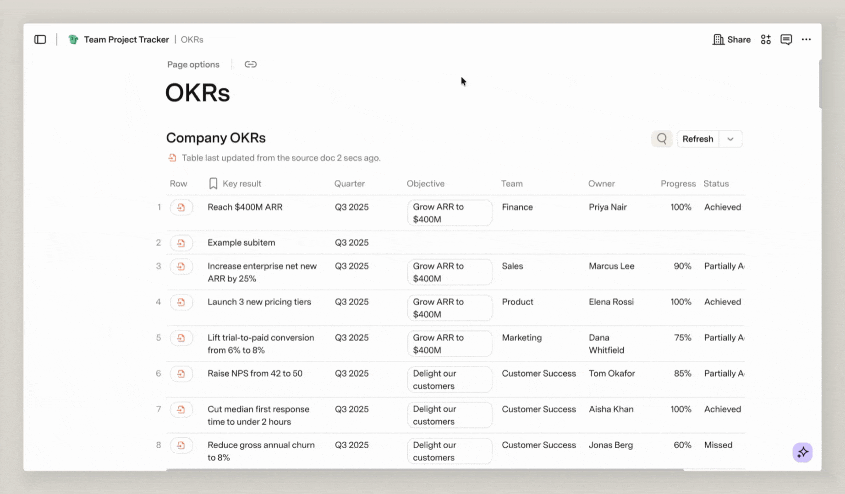
Task: Open the row 1 Grow ARR to $400M chip
Action: [450, 213]
